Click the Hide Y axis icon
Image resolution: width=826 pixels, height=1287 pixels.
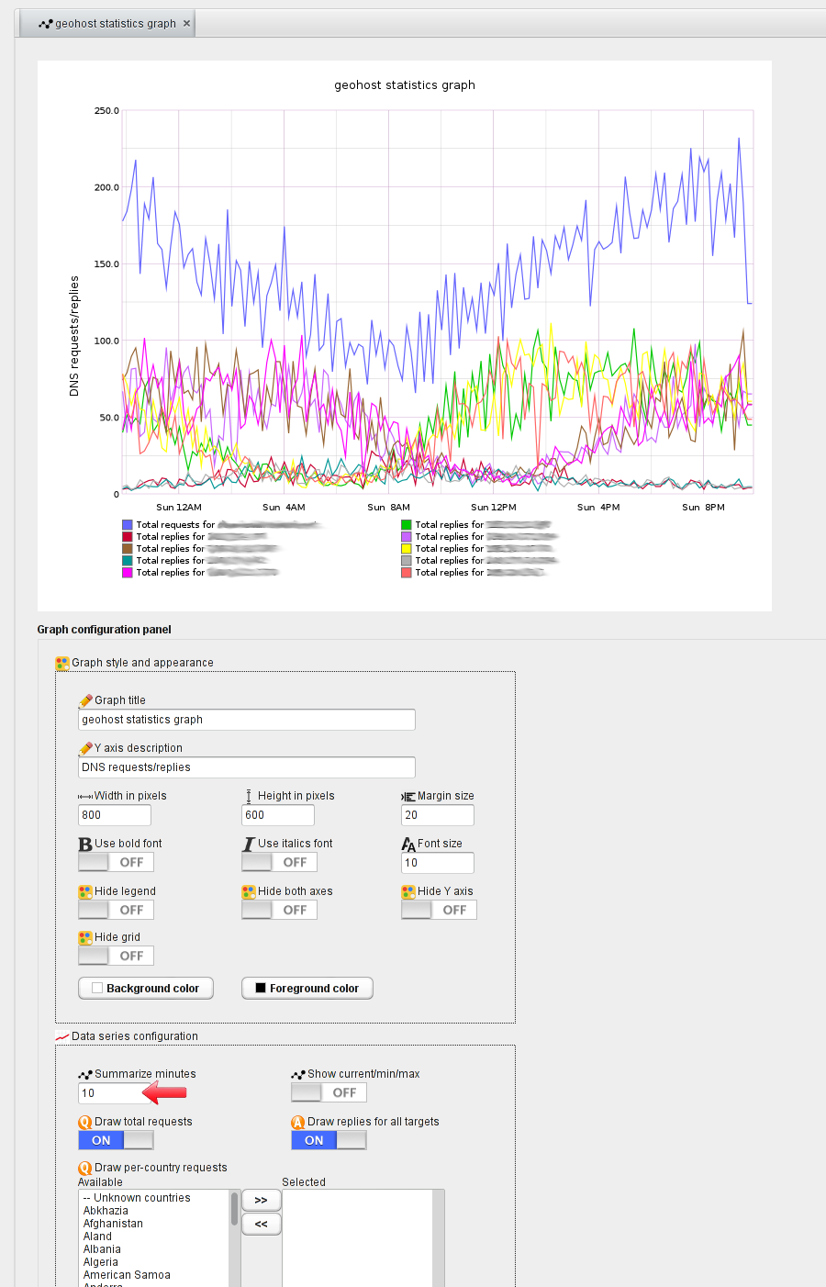click(408, 891)
